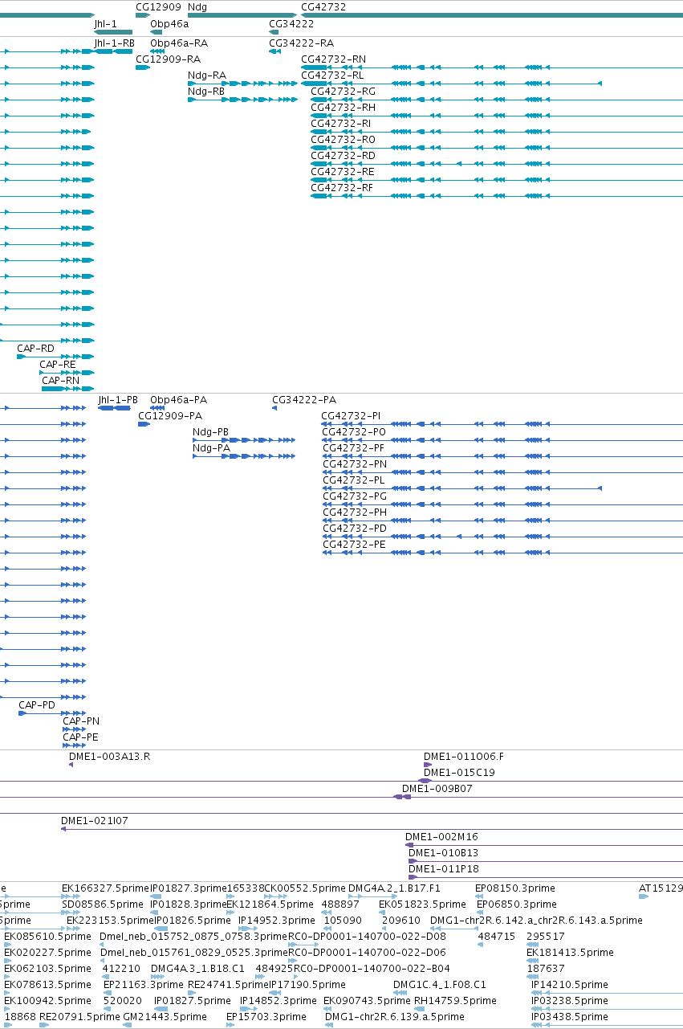This screenshot has height=1029, width=683.
Task: Open EST EK223153.5prime
Action: (x=110, y=920)
